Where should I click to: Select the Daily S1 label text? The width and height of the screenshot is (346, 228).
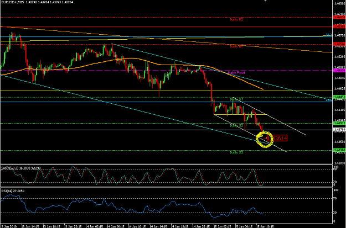pyautogui.click(x=236, y=99)
